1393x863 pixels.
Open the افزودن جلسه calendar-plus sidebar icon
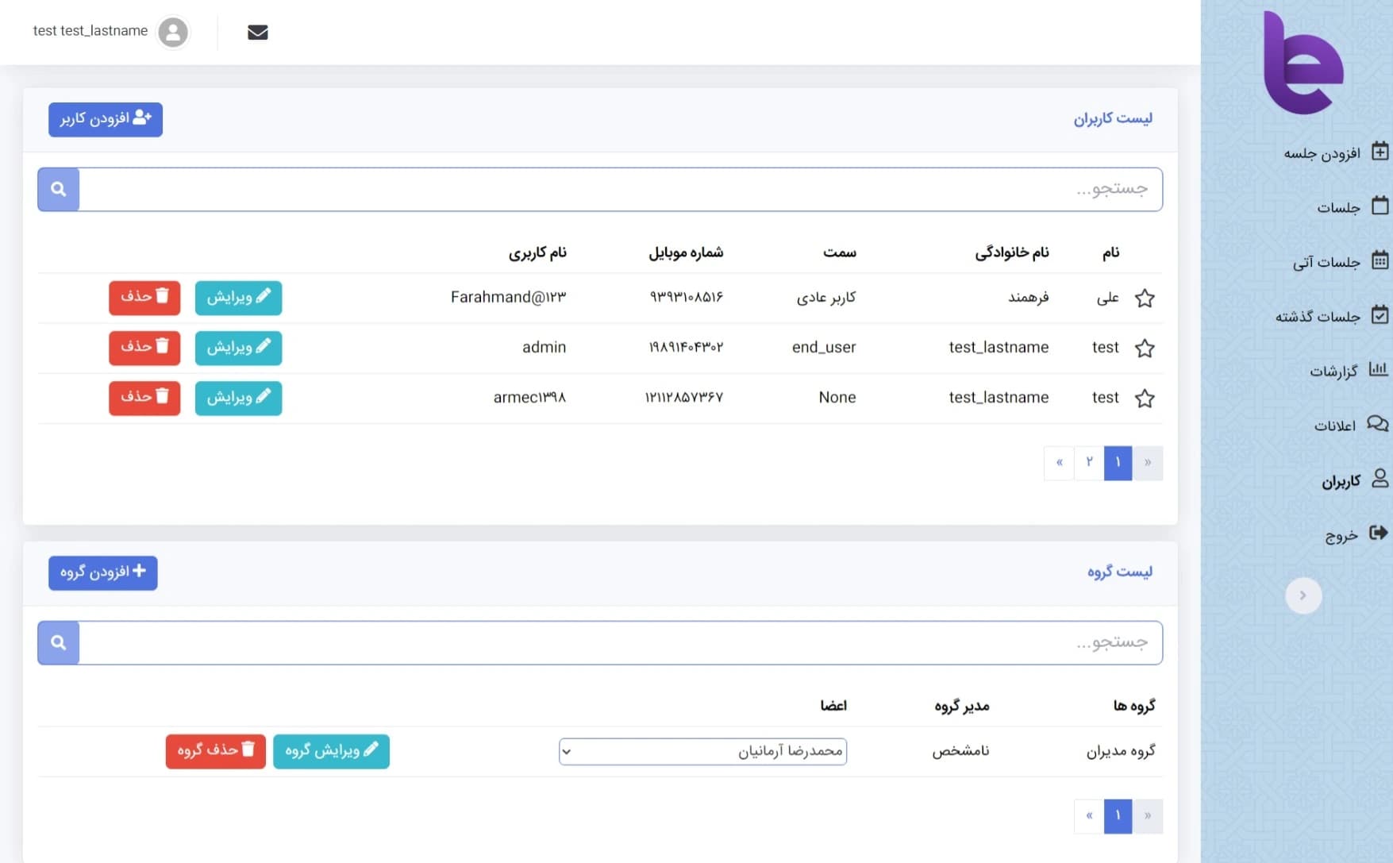[1380, 152]
